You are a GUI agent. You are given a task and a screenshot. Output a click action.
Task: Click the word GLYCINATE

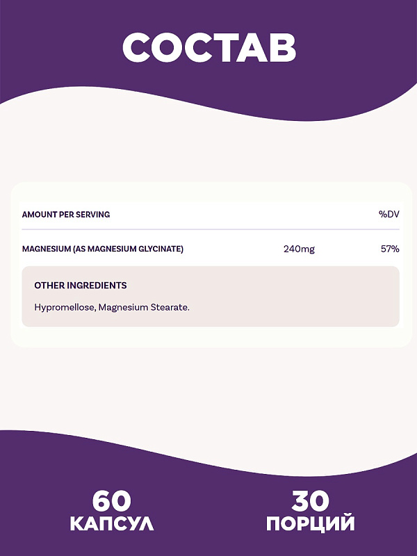click(x=160, y=249)
